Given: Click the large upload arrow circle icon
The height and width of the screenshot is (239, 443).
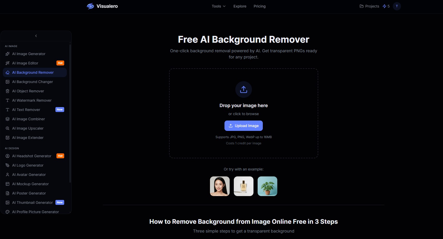Looking at the screenshot, I should point(243,89).
